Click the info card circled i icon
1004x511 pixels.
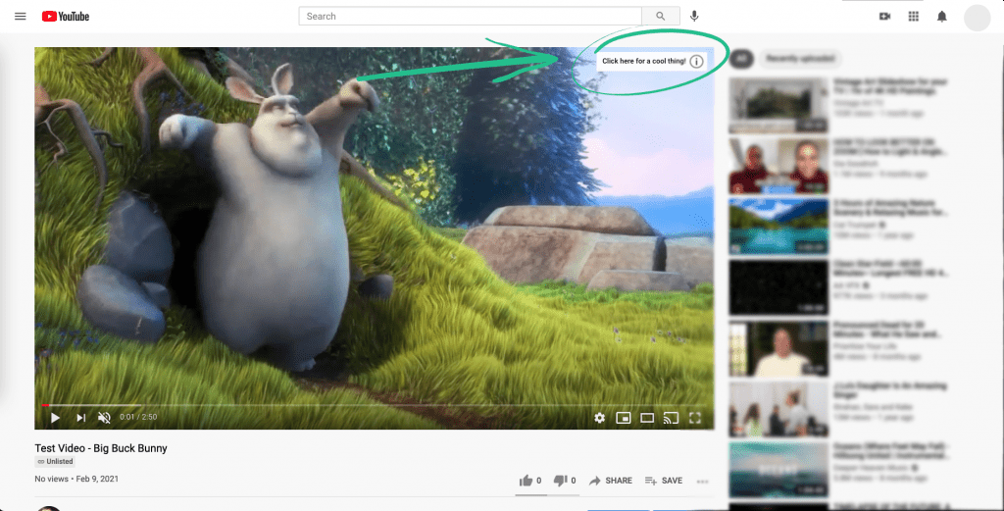click(697, 62)
